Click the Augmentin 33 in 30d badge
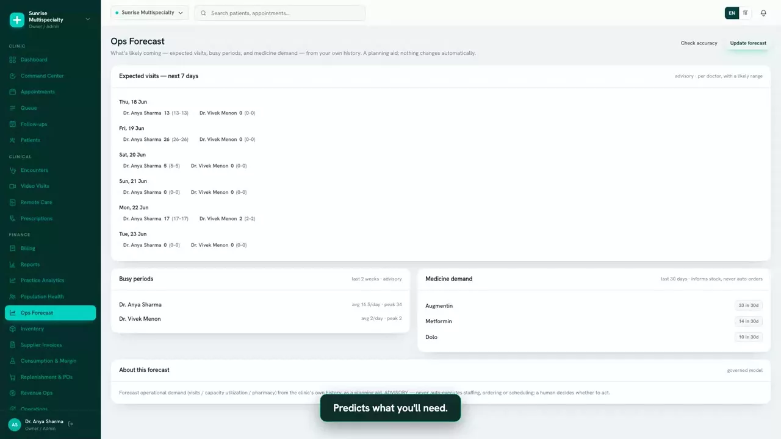This screenshot has width=781, height=439. tap(749, 305)
